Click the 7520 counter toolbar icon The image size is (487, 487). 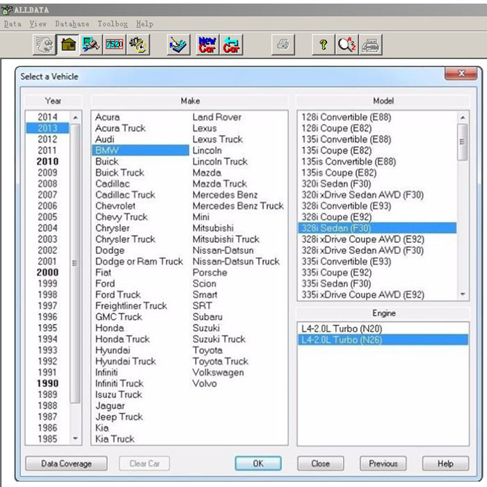pos(114,45)
